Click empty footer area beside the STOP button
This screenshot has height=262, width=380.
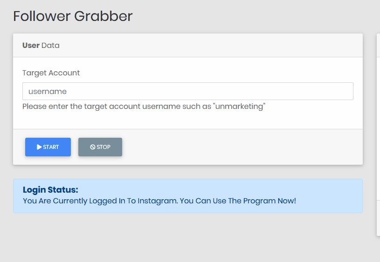242,147
